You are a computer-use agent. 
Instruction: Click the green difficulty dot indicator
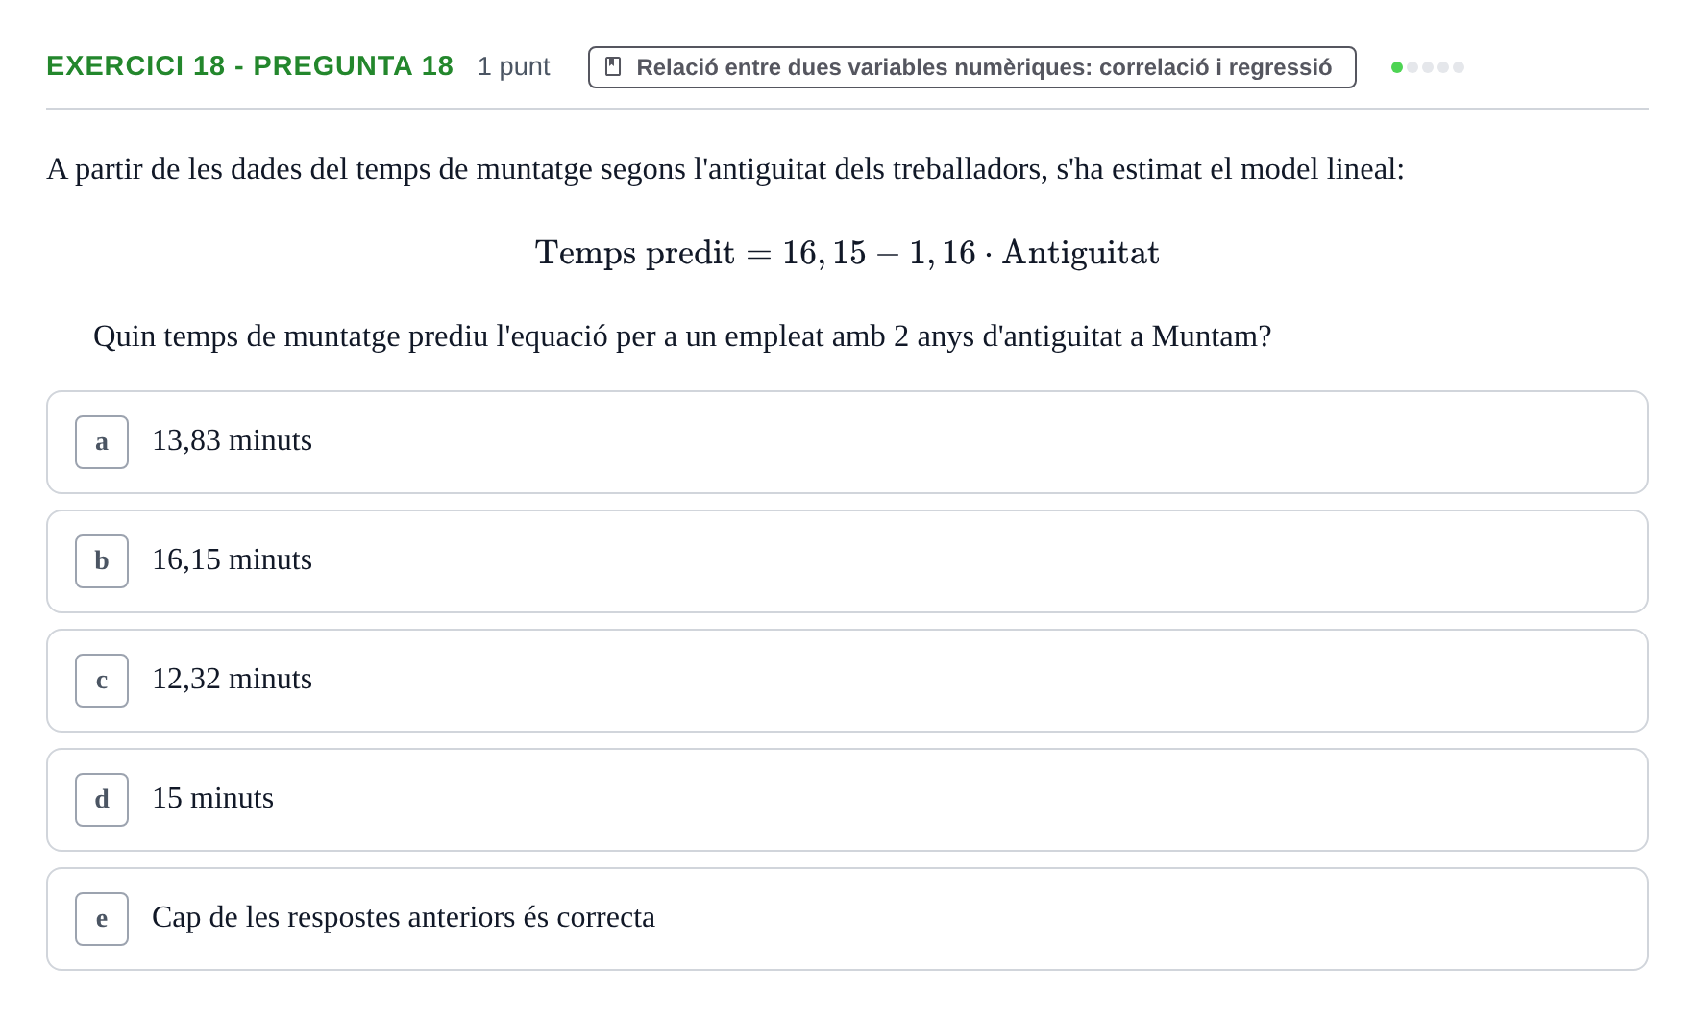[1397, 67]
